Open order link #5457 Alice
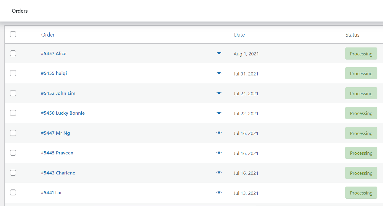The height and width of the screenshot is (206, 383). pos(54,54)
